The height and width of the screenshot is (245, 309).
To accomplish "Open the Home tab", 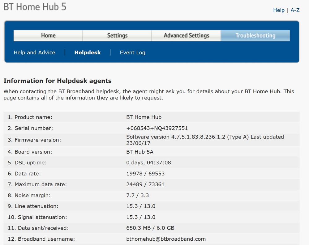I will pyautogui.click(x=48, y=36).
